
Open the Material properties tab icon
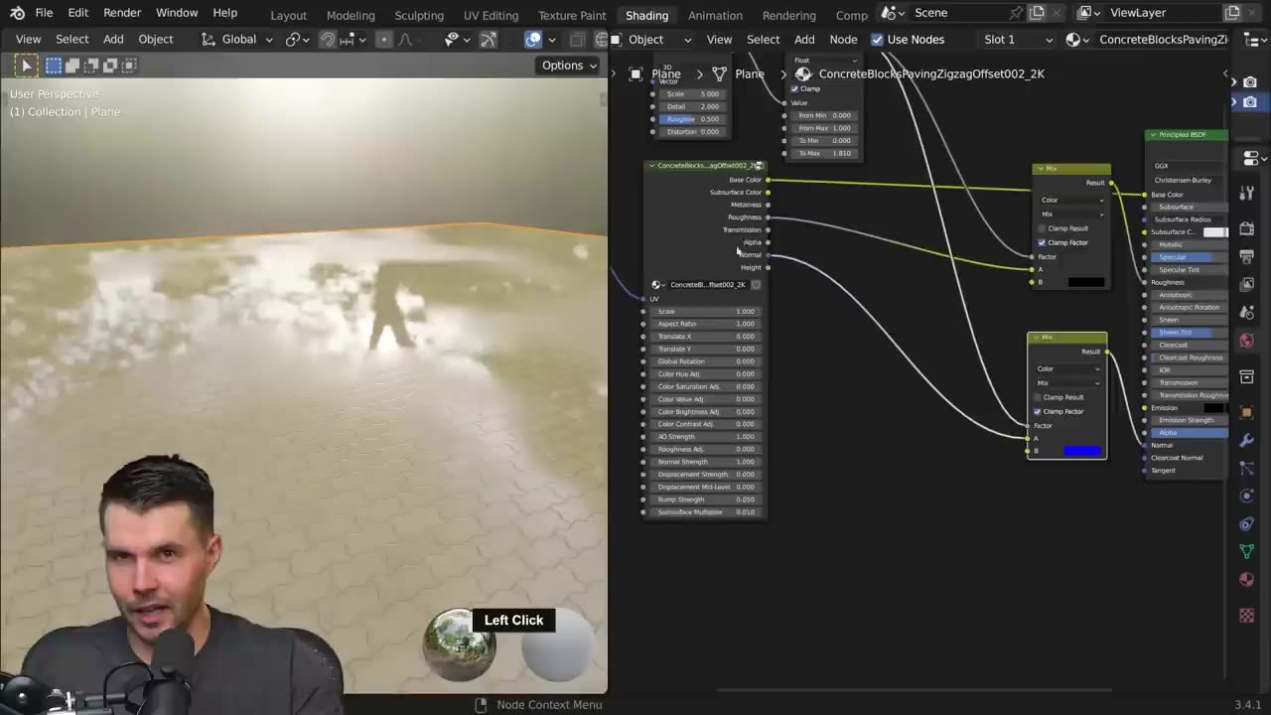(1247, 580)
